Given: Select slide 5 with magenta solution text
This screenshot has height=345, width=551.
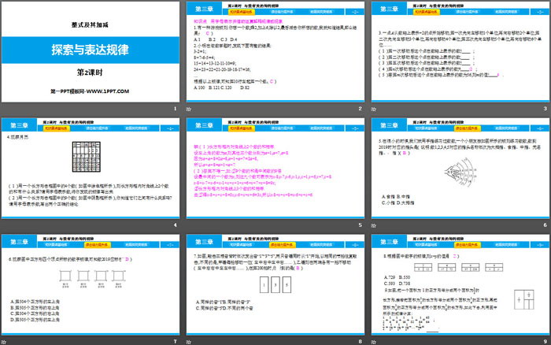Looking at the screenshot, I should (x=275, y=168).
